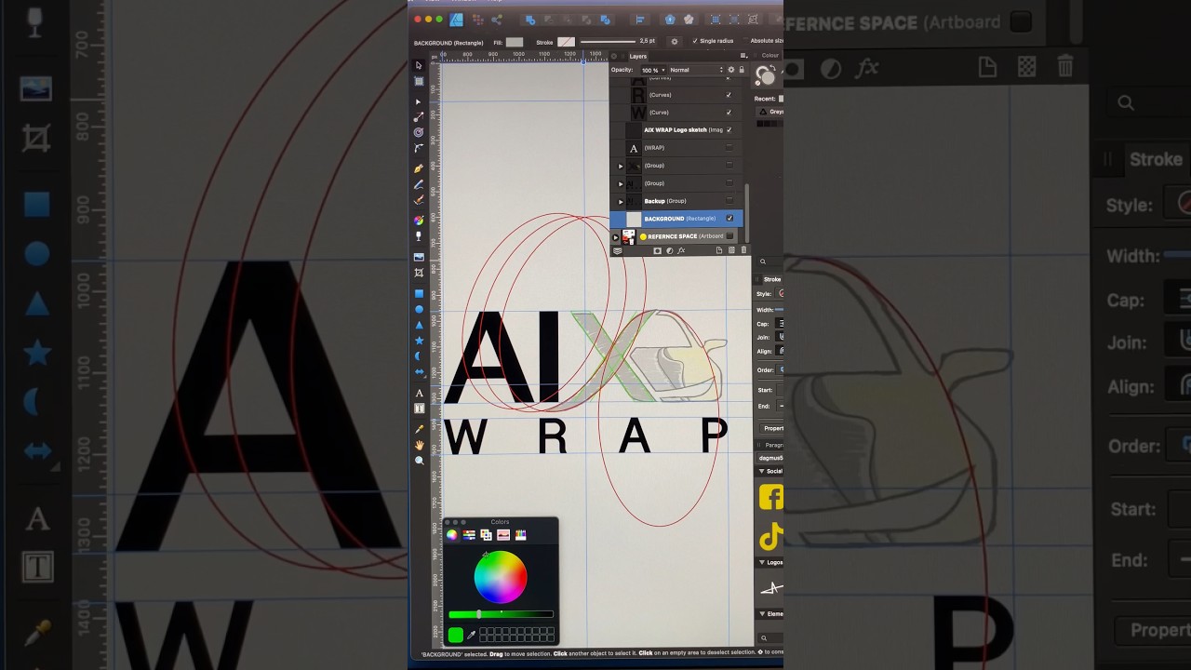Viewport: 1191px width, 670px height.
Task: Show the Backup group layer
Action: [x=729, y=201]
